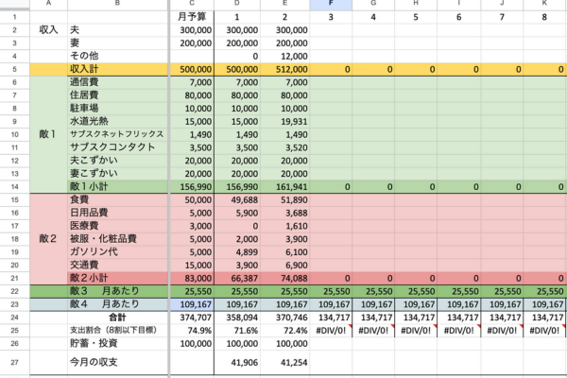Click the サブスクネットフリックス cell
This screenshot has width=567, height=378.
tap(117, 134)
